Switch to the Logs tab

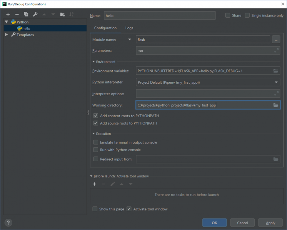129,28
